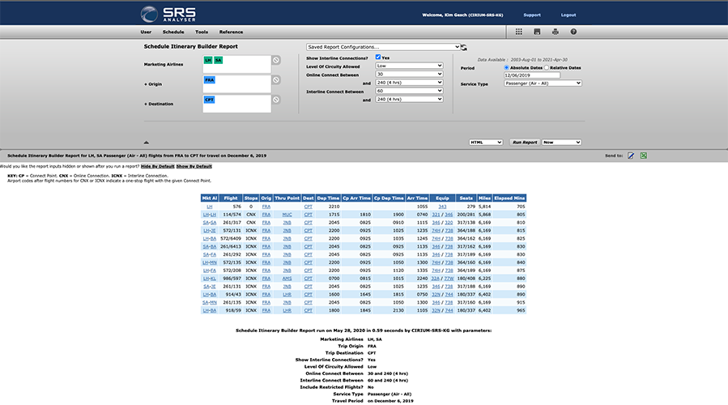Toggle Show Interline Connections checkbox
728x405 pixels.
click(x=378, y=58)
